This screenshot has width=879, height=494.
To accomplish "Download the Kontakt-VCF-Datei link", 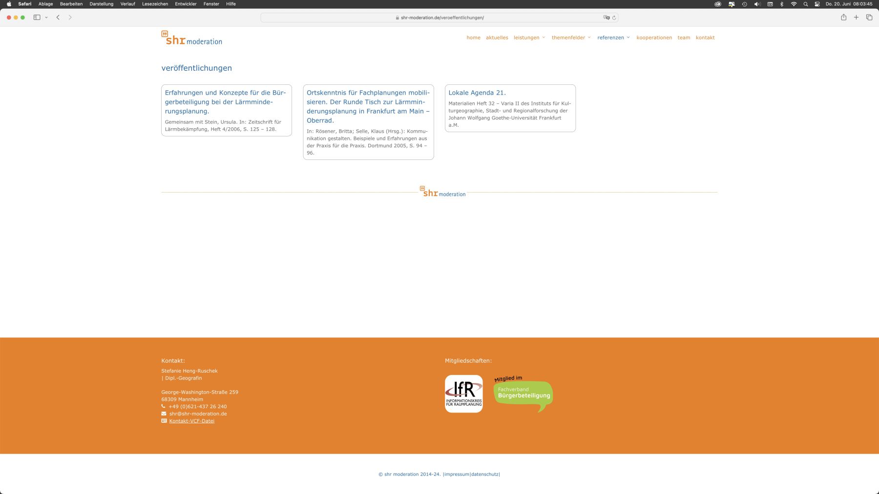I will click(191, 421).
